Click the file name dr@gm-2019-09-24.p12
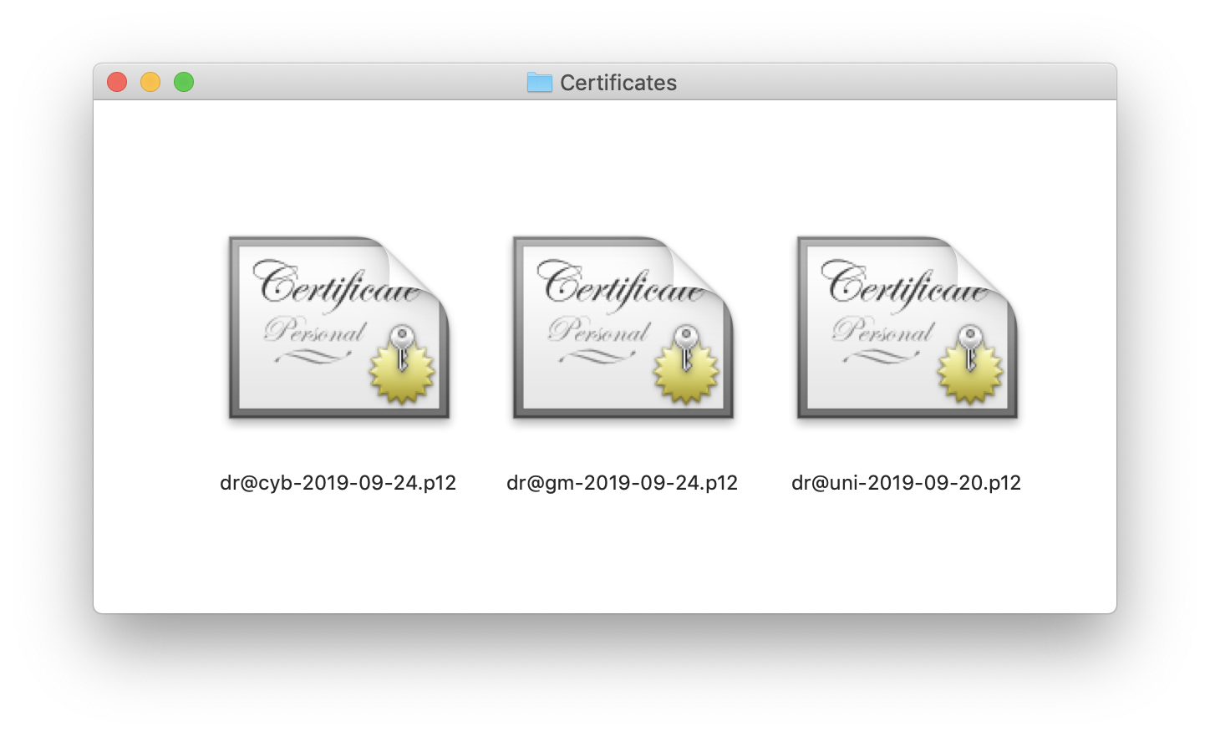1210x737 pixels. pyautogui.click(x=623, y=483)
